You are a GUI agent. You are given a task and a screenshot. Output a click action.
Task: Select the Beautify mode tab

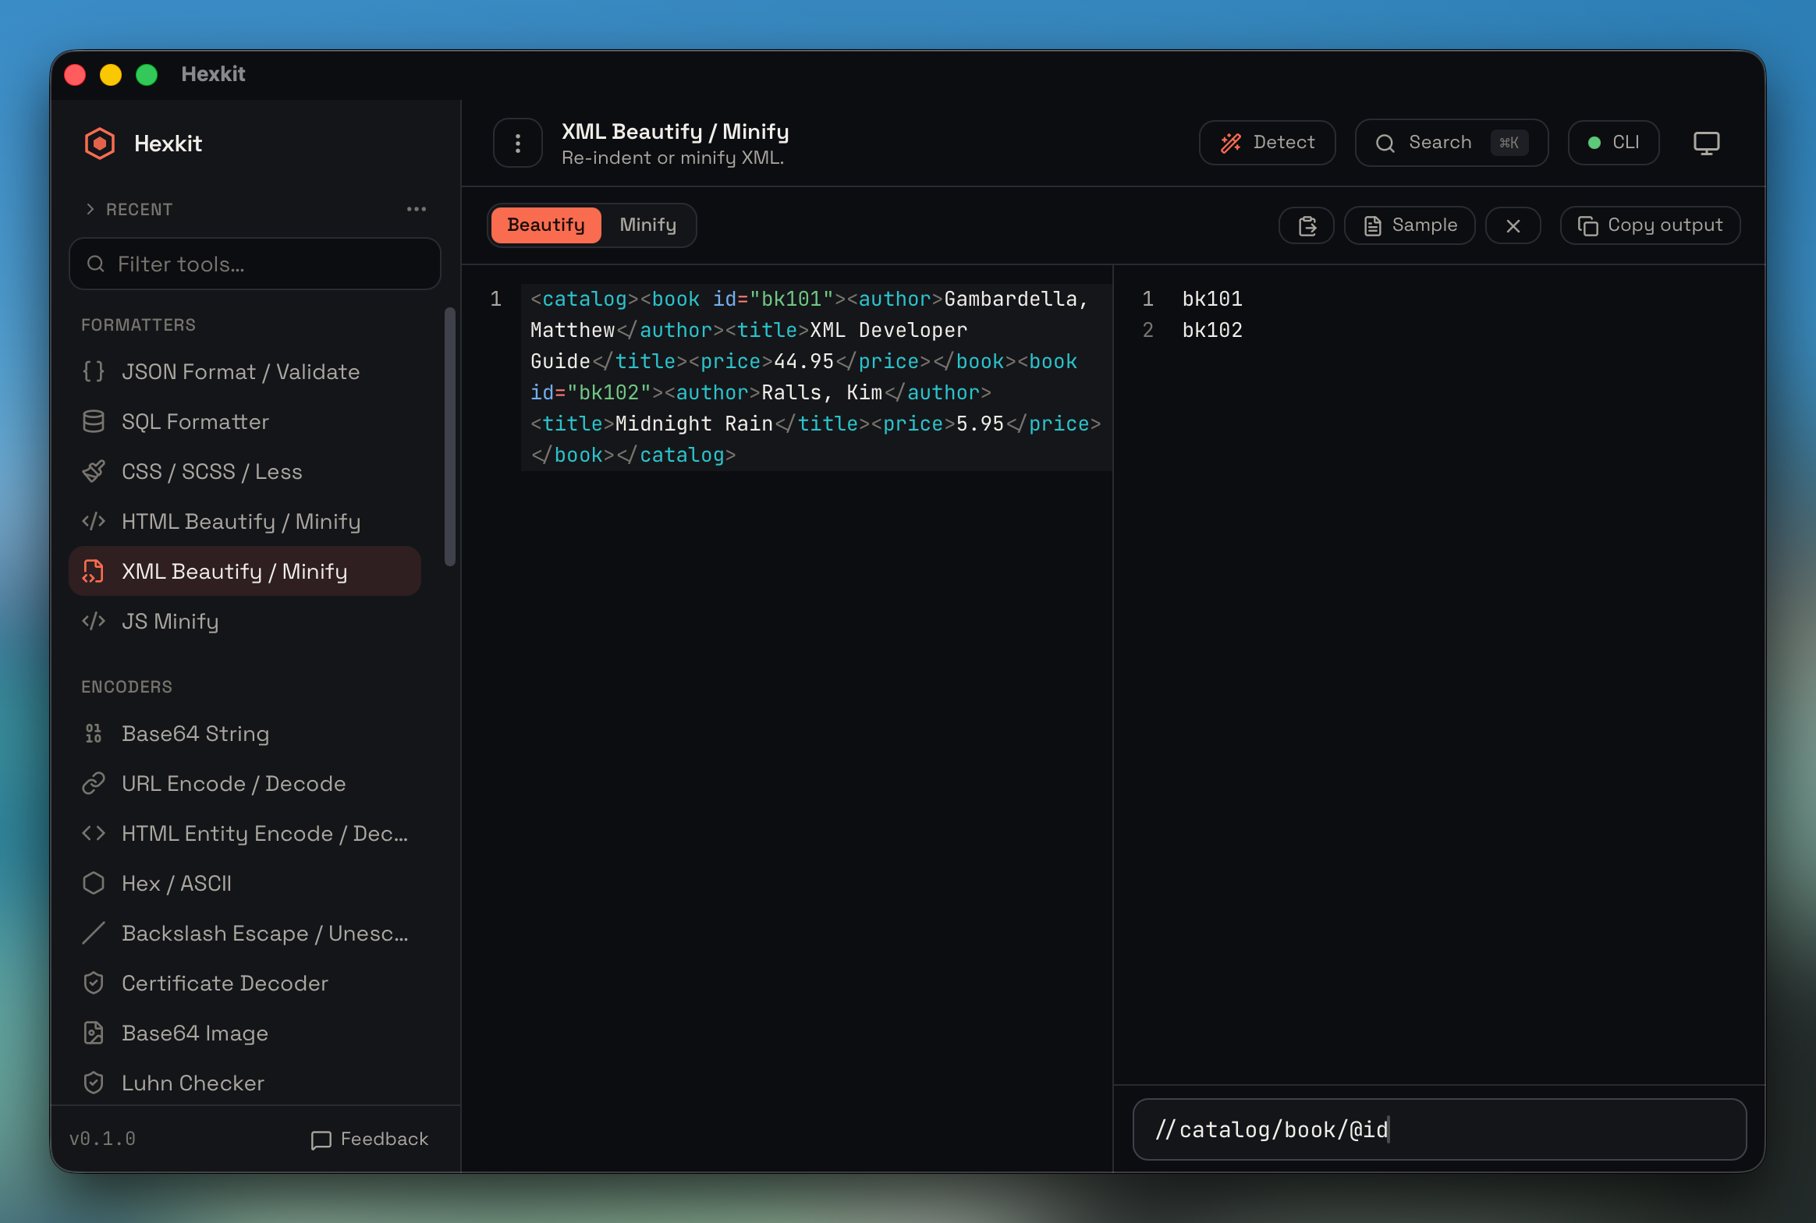coord(546,225)
